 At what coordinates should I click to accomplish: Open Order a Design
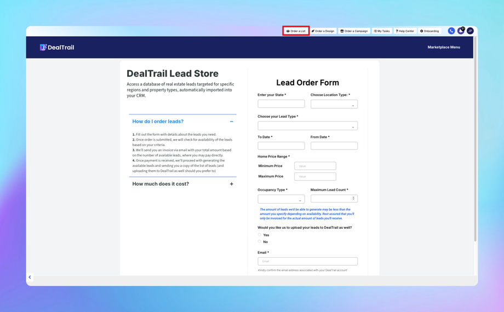click(323, 31)
